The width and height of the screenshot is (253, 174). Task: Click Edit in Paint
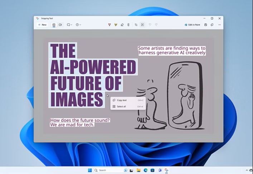tap(193, 25)
